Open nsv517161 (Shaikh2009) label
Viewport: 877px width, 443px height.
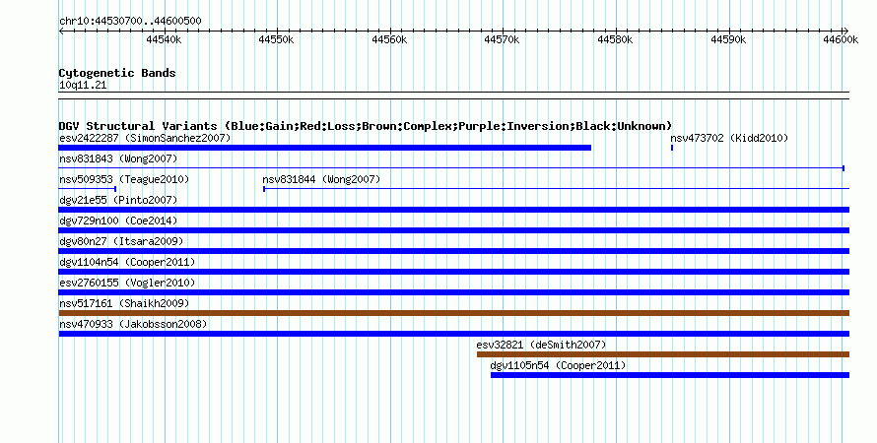pos(124,303)
